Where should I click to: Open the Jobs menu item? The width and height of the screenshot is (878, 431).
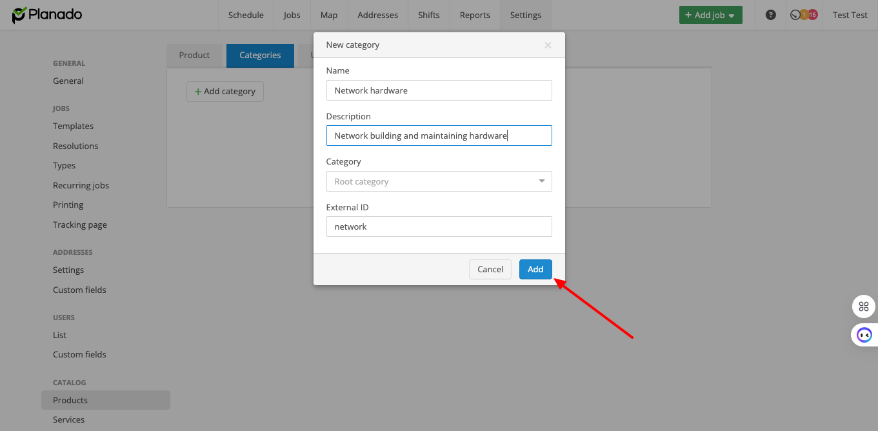tap(292, 15)
